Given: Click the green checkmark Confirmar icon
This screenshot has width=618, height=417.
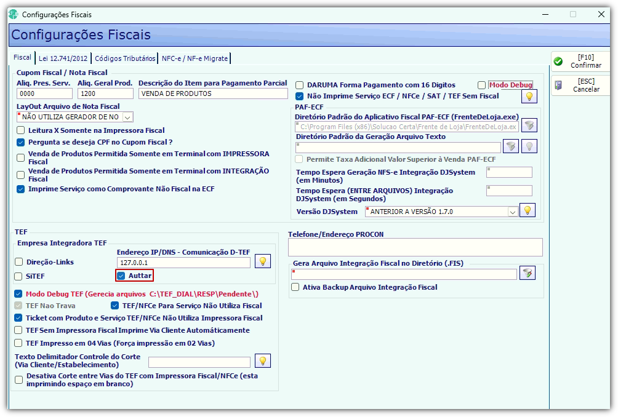Looking at the screenshot, I should click(x=558, y=62).
